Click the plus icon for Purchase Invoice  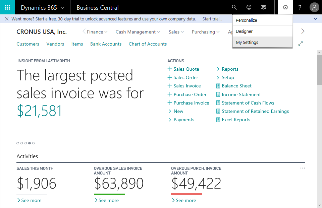[x=170, y=103]
